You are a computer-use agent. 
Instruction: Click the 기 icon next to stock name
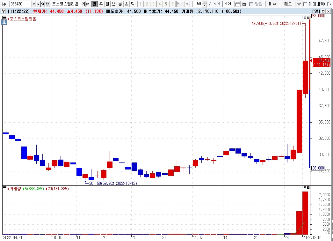click(x=83, y=4)
